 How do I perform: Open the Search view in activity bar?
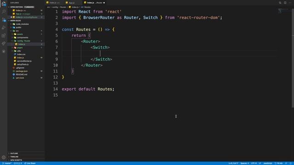[x=4, y=11]
